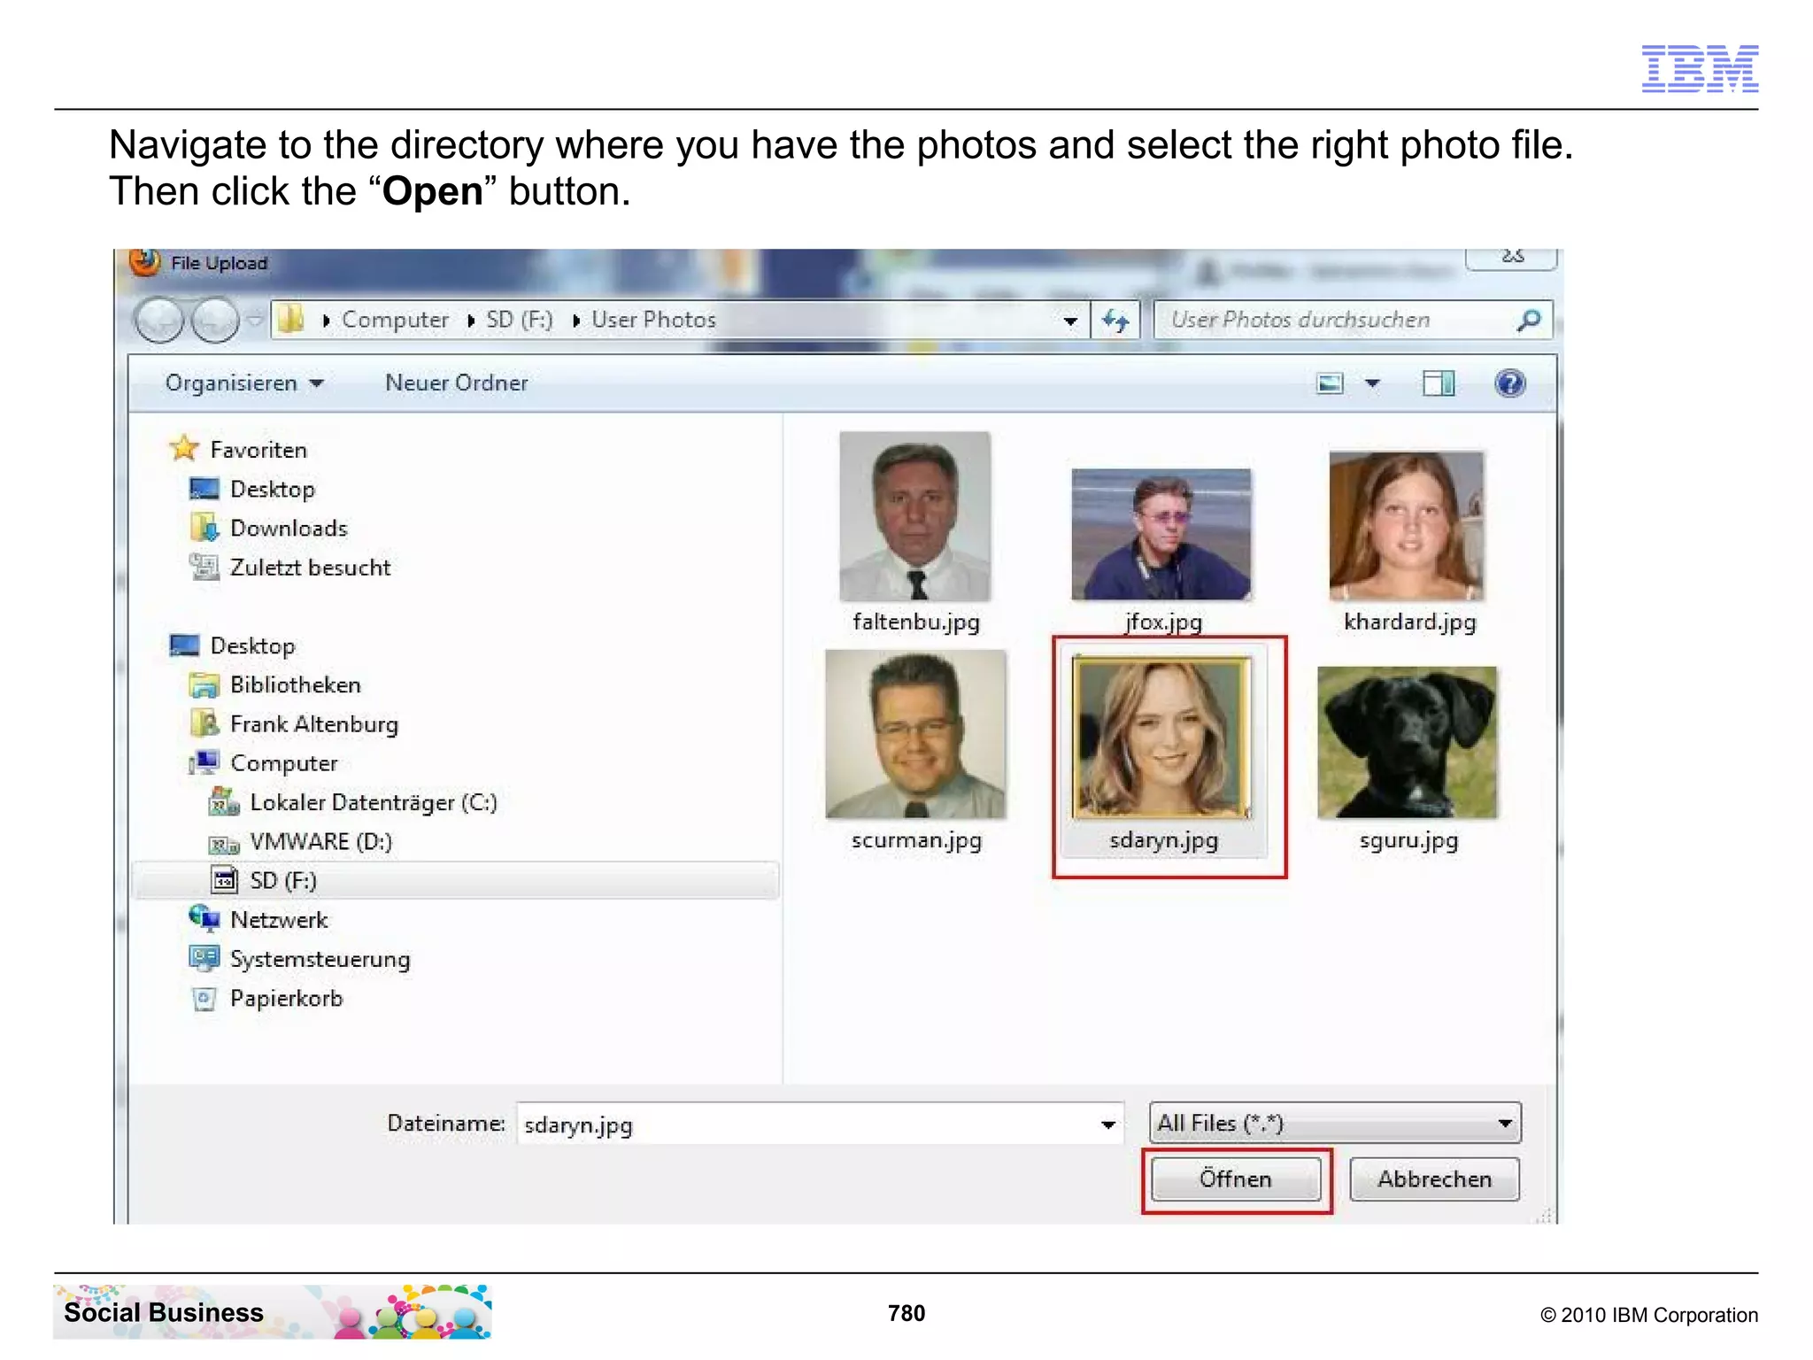Close the File Upload dialog
The width and height of the screenshot is (1813, 1360).
(1511, 258)
